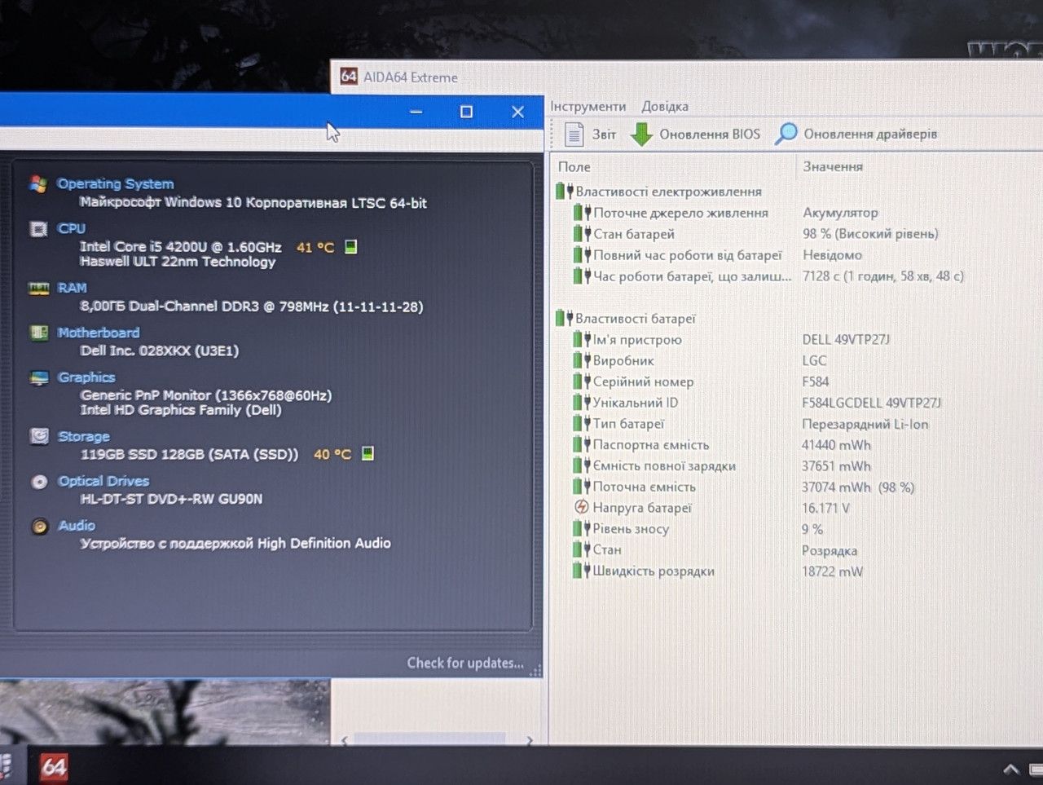Click the value '41440 mWh'
1043x785 pixels.
(x=837, y=445)
